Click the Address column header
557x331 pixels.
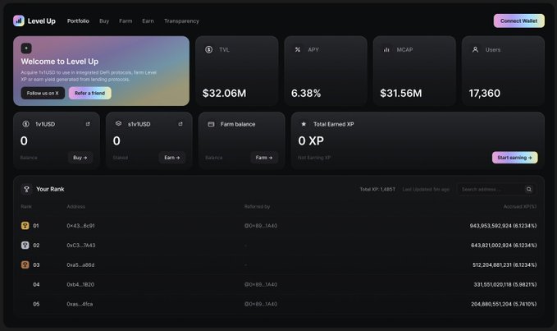[x=75, y=206]
